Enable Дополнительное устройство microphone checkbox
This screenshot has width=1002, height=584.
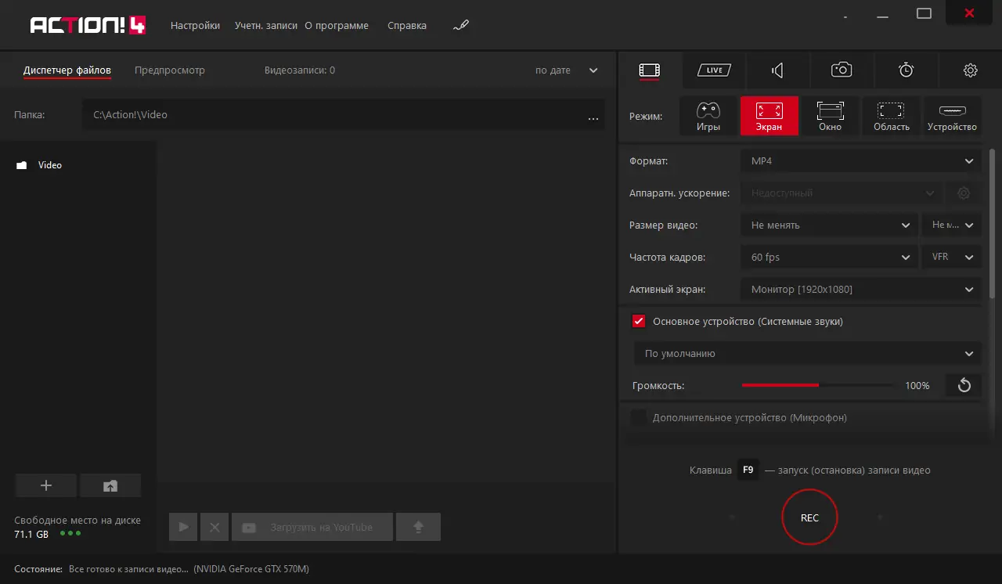click(639, 418)
